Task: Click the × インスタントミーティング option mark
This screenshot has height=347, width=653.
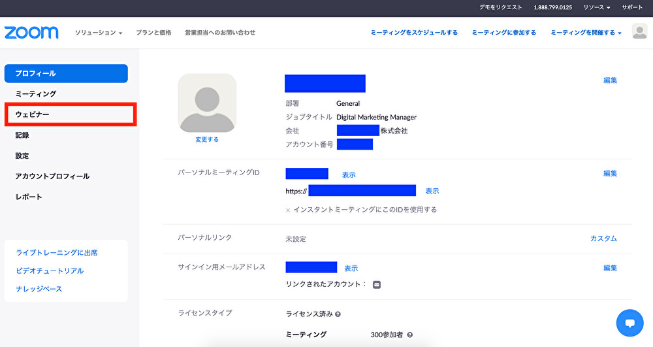Action: 288,210
